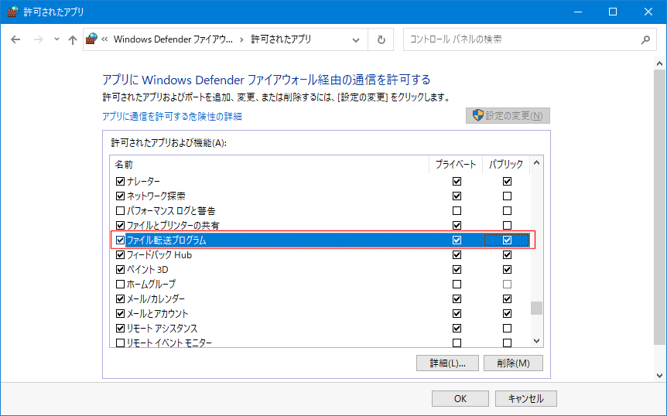This screenshot has width=667, height=416.
Task: Select the 許可されたアプリ breadcrumb
Action: tap(281, 39)
